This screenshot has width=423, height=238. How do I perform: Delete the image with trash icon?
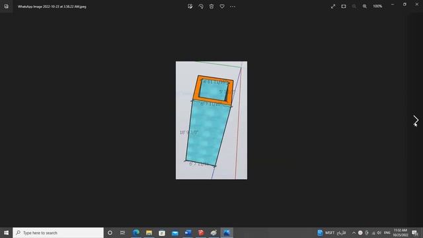click(x=211, y=7)
